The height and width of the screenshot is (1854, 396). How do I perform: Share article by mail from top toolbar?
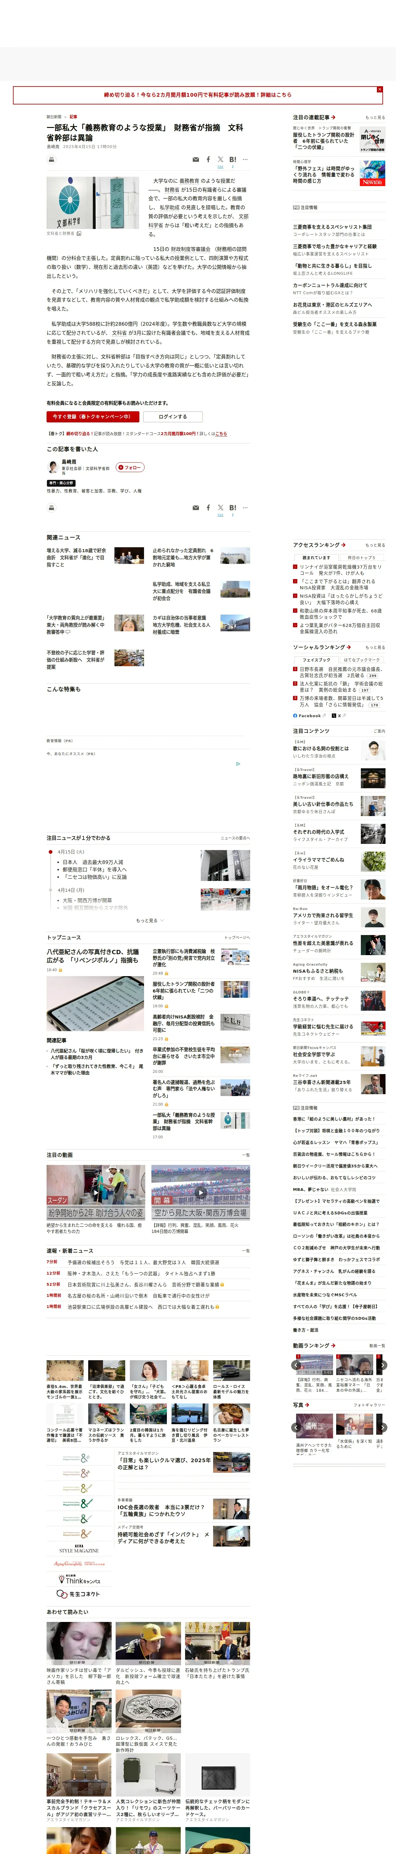pos(196,160)
